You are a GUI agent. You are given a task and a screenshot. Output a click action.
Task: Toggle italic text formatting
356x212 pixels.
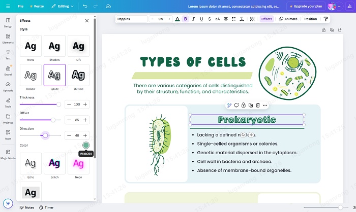pos(193,19)
